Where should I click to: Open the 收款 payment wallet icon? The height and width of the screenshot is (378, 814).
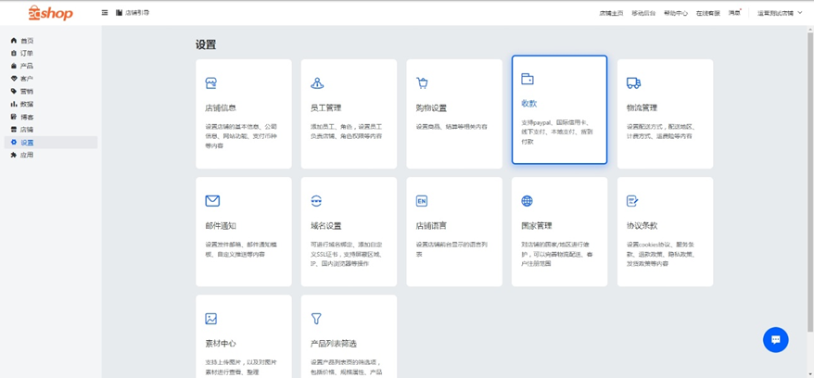527,80
